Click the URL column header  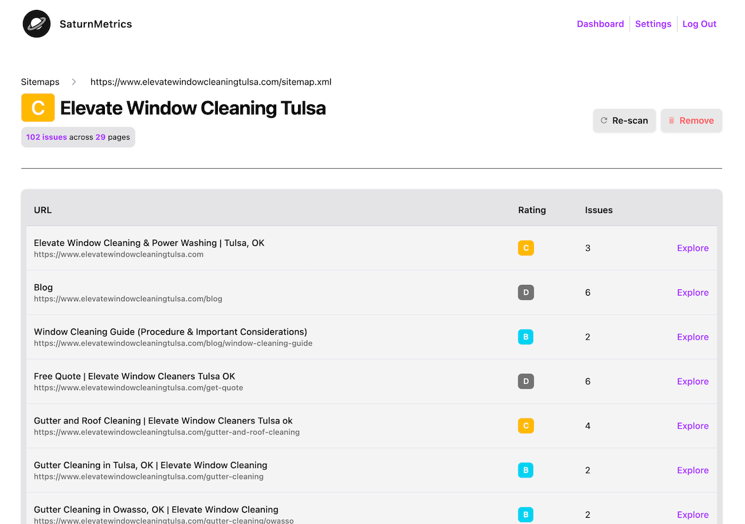pos(43,210)
